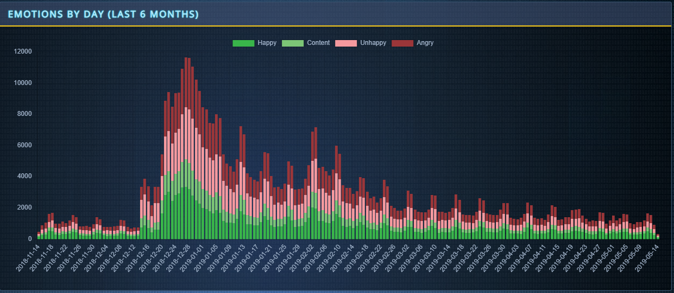
Task: Click the dark green Happy legend swatch
Action: click(243, 43)
